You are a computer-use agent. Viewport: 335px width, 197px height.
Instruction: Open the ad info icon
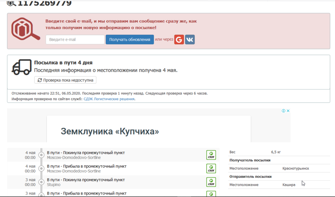pyautogui.click(x=284, y=111)
